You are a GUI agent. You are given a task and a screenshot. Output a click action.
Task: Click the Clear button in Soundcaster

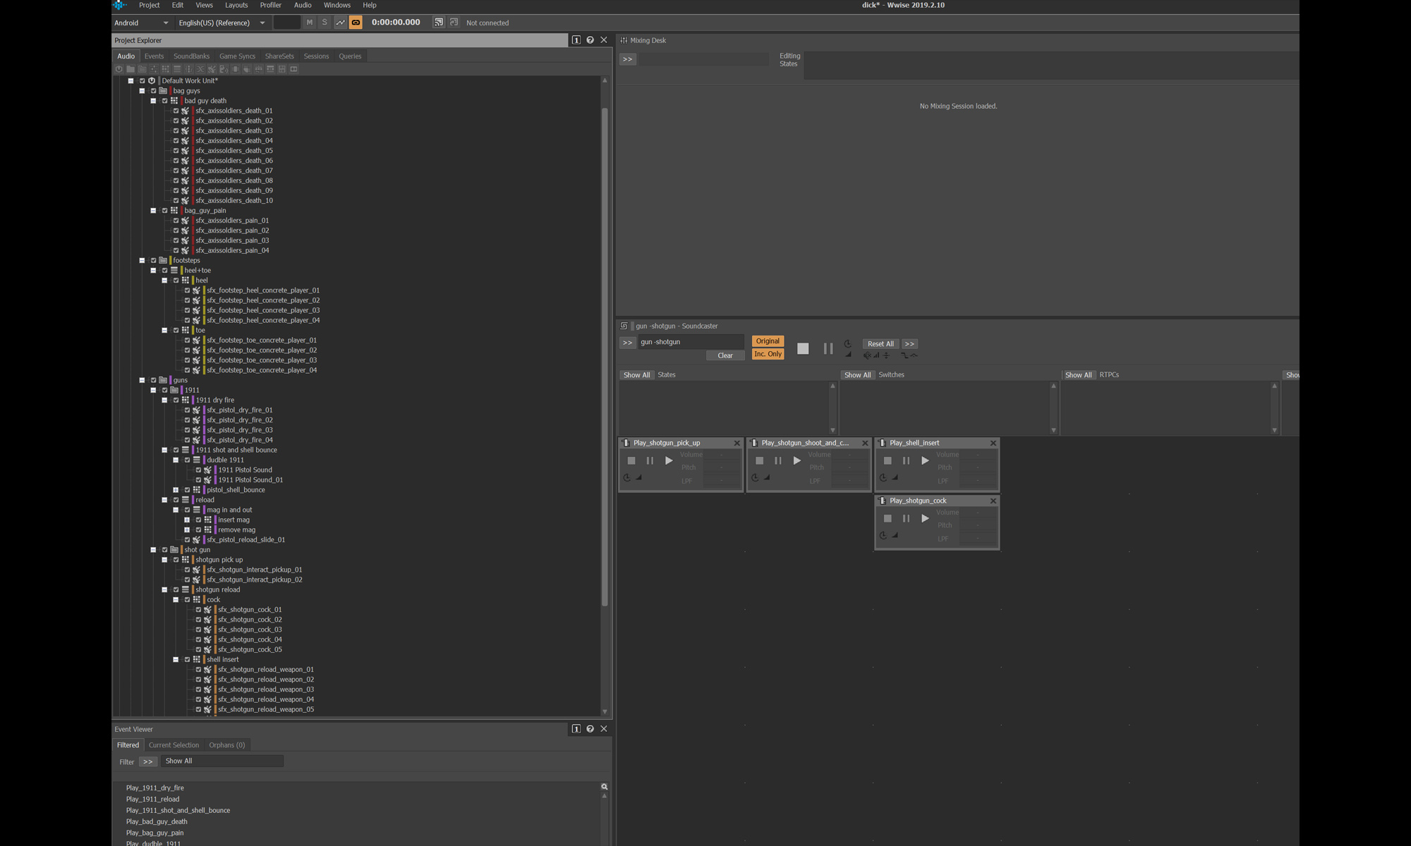725,355
